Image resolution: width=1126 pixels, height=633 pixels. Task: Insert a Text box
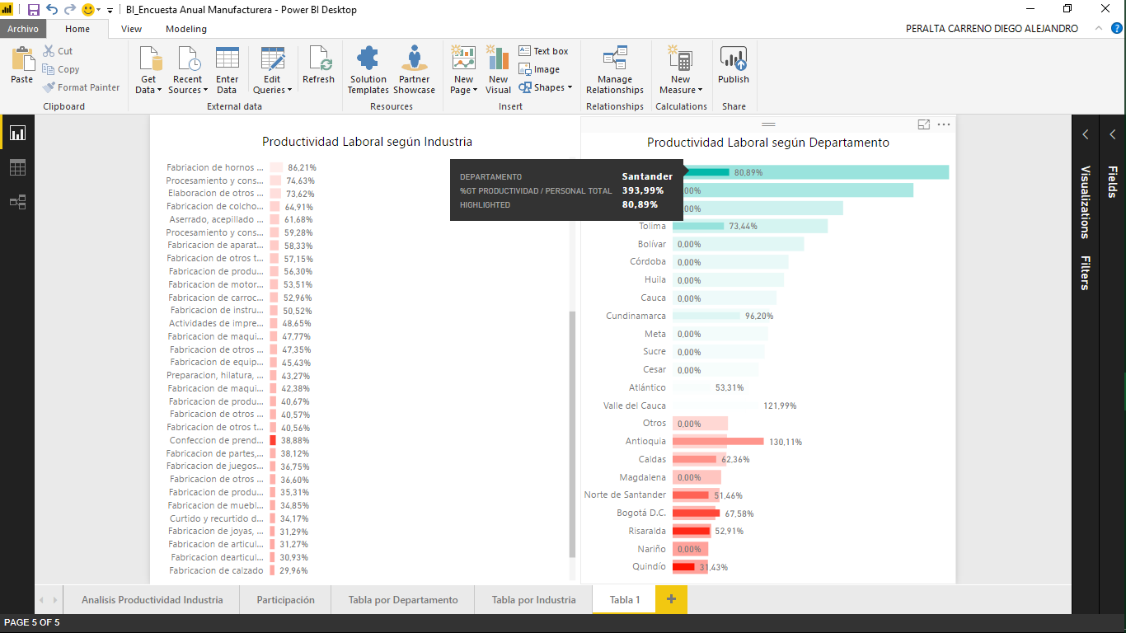544,51
